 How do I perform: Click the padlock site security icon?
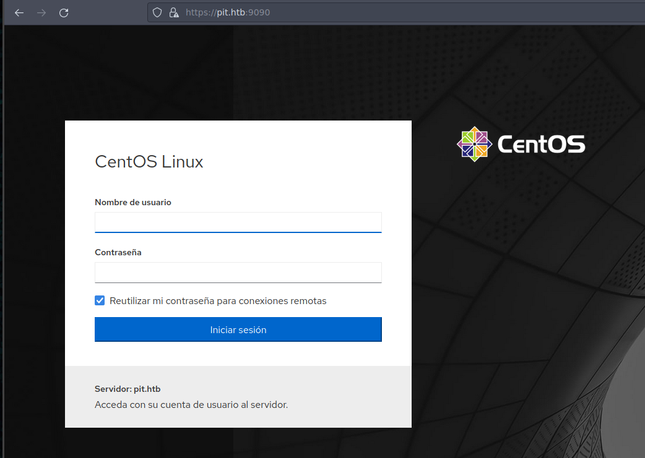pyautogui.click(x=173, y=12)
